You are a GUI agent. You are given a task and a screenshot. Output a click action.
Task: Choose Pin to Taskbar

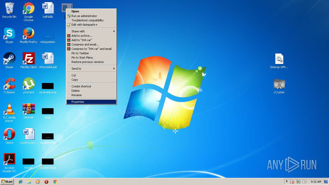pyautogui.click(x=91, y=53)
